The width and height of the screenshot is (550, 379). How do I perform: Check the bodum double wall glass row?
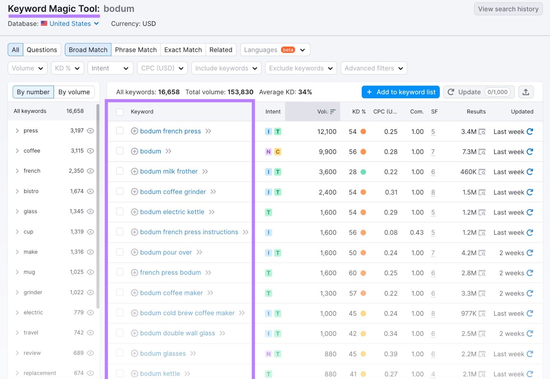pos(120,333)
